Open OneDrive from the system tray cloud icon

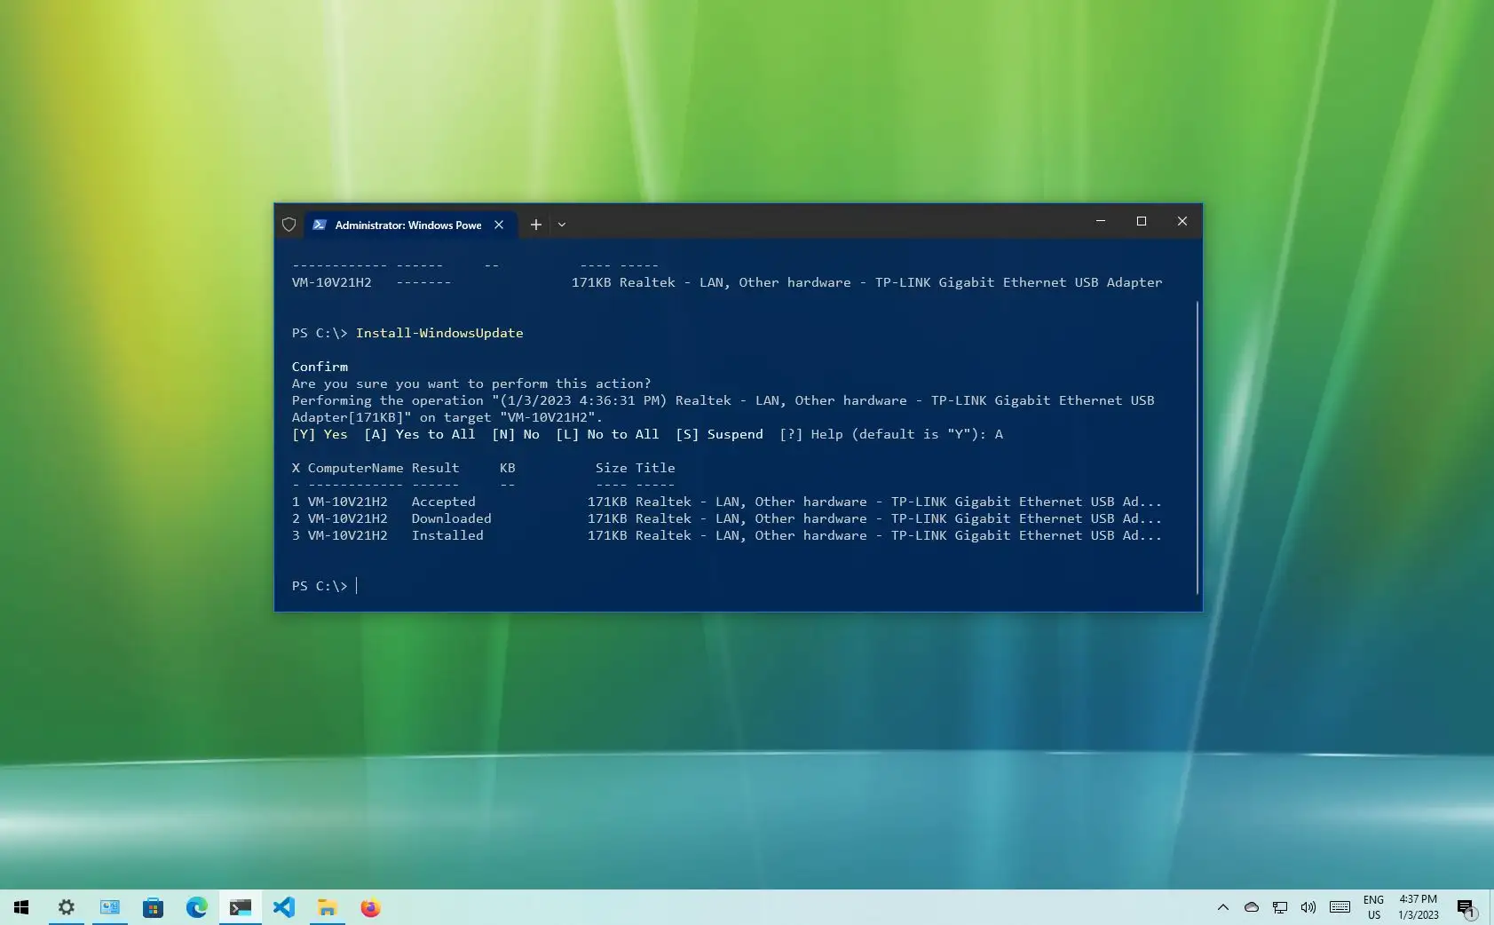click(x=1251, y=907)
